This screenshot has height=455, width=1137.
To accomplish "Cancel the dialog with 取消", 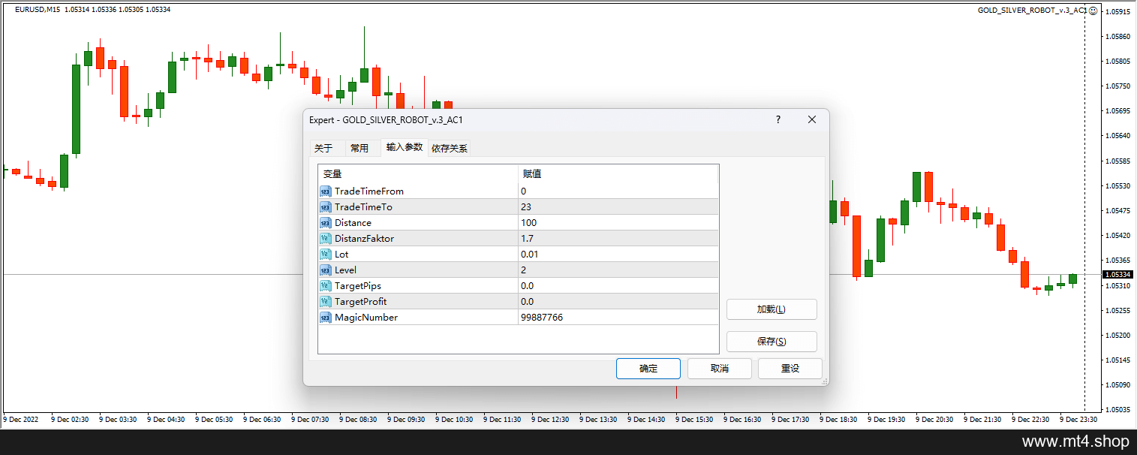I will (x=720, y=369).
